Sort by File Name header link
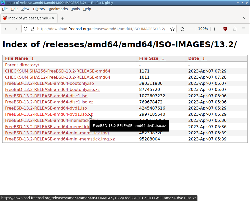 (17, 58)
